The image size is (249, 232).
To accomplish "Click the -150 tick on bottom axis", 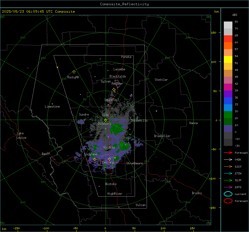I will (16, 228).
